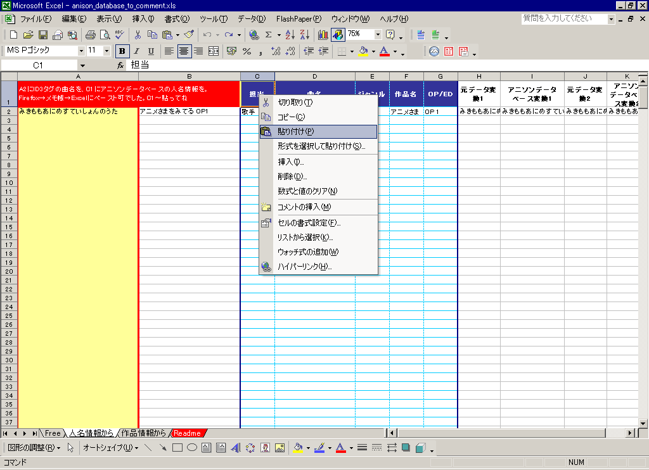Expand the font name dropdown

(x=81, y=51)
